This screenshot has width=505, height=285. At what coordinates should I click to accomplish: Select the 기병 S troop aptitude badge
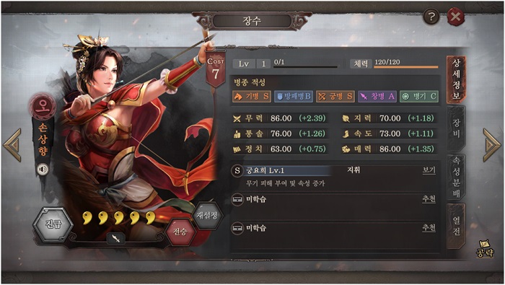pyautogui.click(x=252, y=96)
